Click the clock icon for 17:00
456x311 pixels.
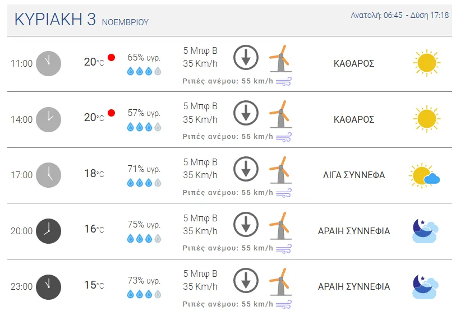click(48, 175)
